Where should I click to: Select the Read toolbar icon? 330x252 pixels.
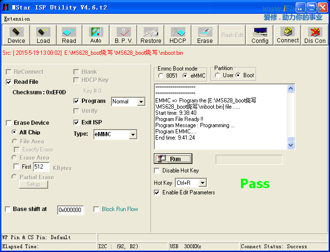coord(69,35)
